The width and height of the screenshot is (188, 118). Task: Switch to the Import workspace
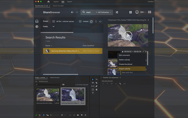pos(56,2)
